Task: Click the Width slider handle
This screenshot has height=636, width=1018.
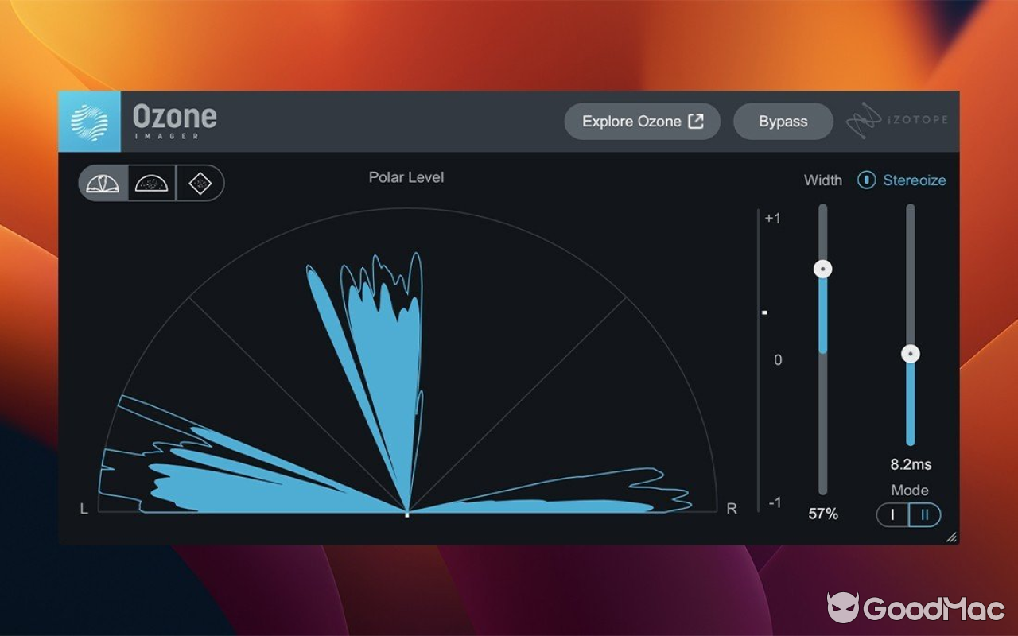Action: pyautogui.click(x=822, y=270)
